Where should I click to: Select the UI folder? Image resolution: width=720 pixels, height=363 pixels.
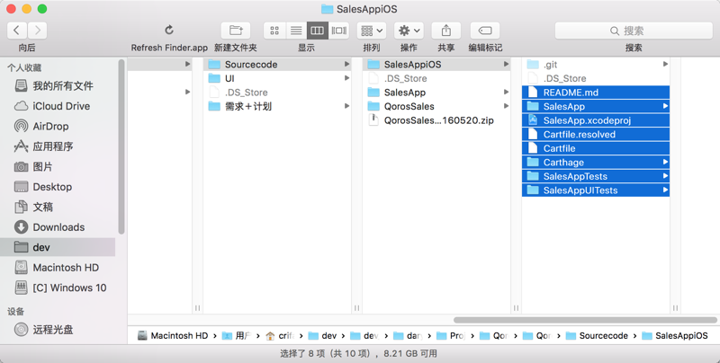tap(277, 78)
